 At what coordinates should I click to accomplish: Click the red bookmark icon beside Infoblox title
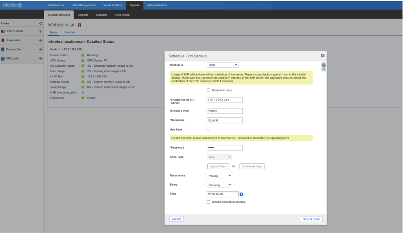[79, 25]
